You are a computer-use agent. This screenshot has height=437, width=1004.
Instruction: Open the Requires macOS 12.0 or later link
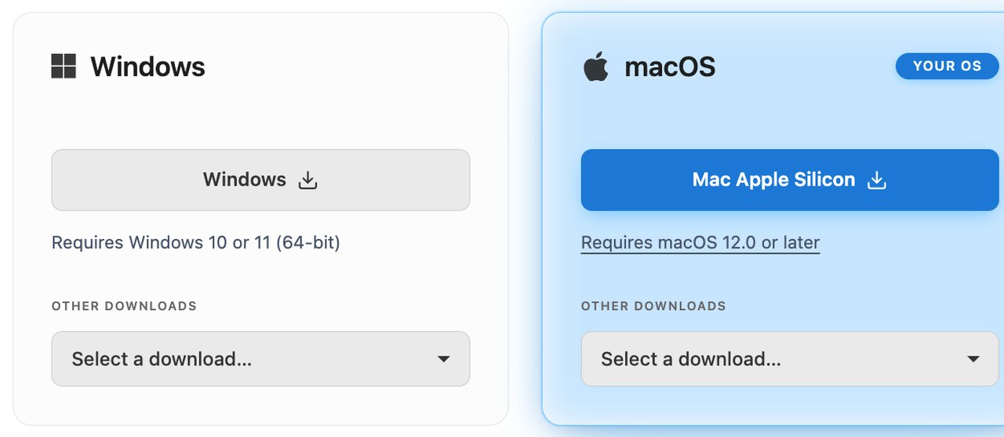pyautogui.click(x=700, y=243)
